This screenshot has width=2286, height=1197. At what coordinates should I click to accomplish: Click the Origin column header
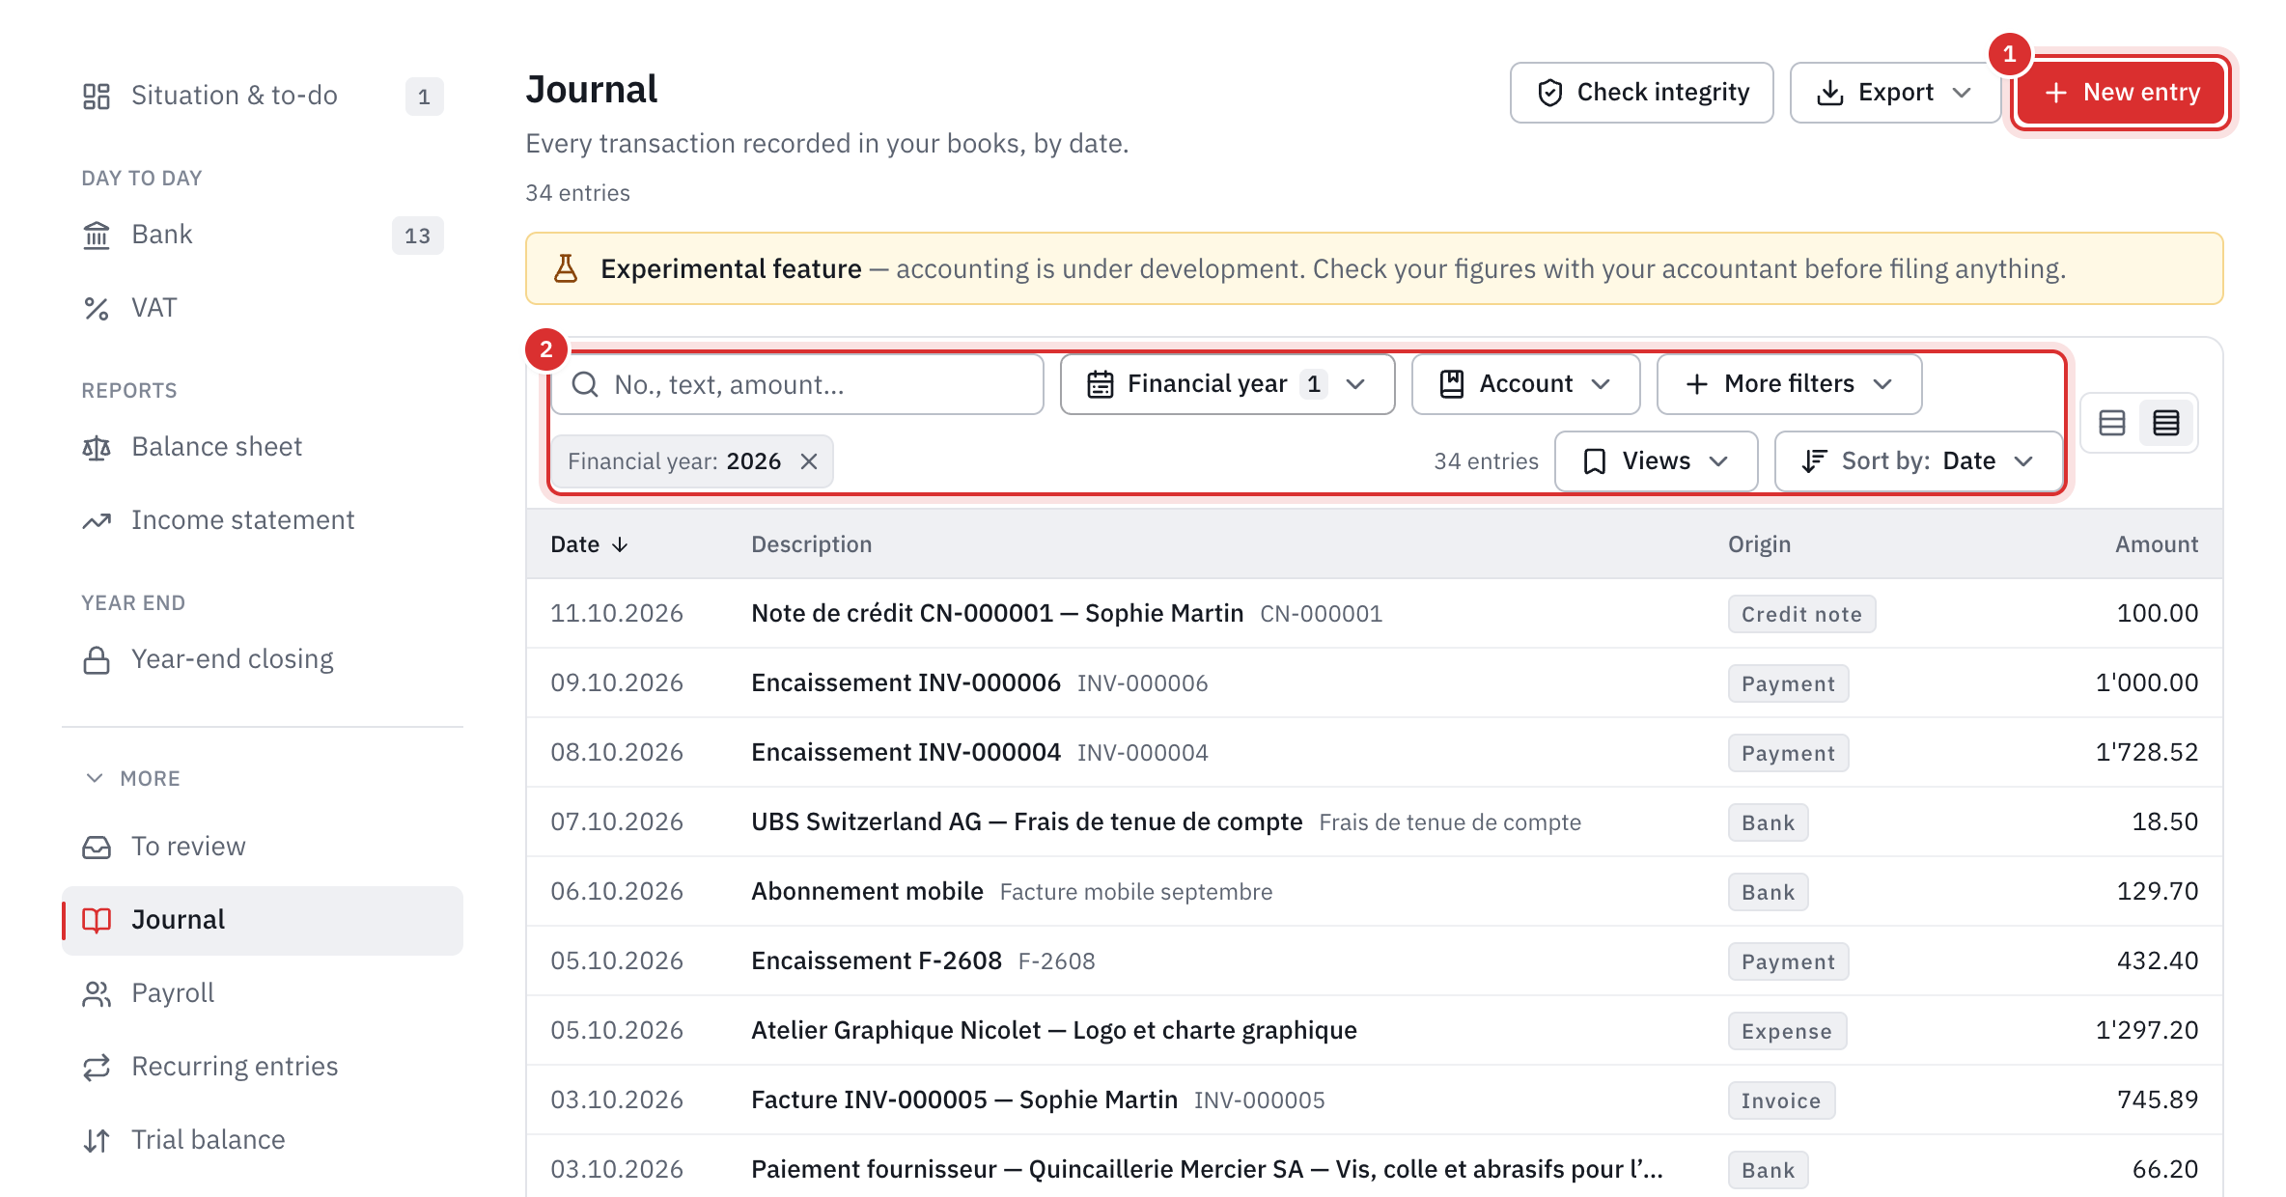[x=1759, y=544]
